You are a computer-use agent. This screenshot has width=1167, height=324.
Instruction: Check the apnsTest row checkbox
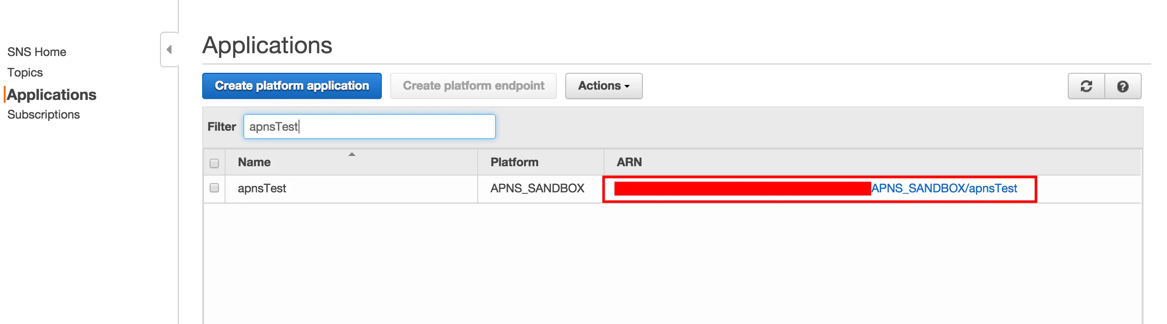tap(214, 188)
